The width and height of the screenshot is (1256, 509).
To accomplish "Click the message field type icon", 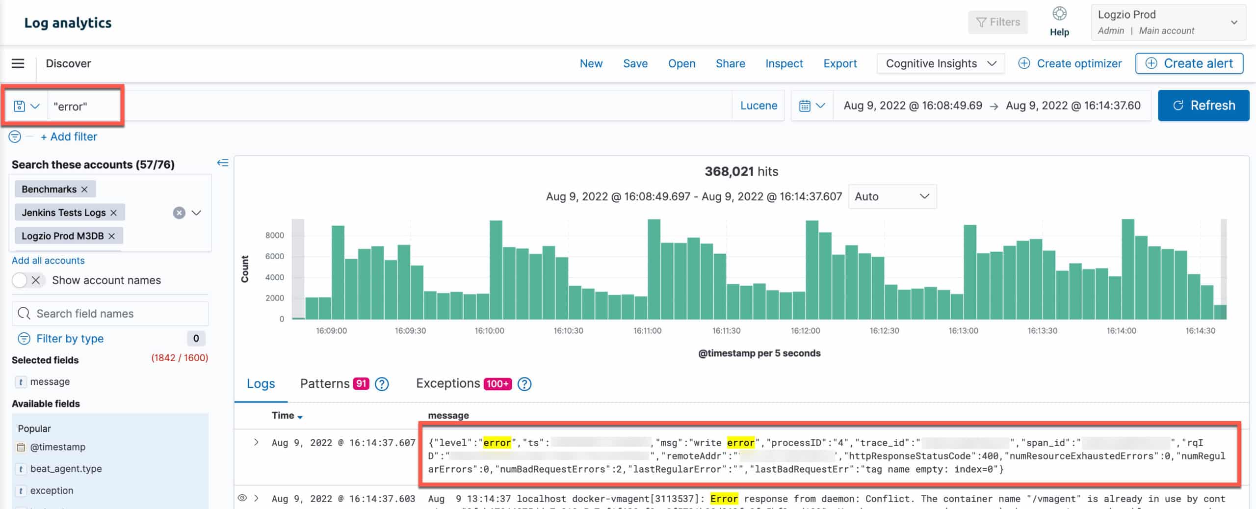I will (x=21, y=381).
